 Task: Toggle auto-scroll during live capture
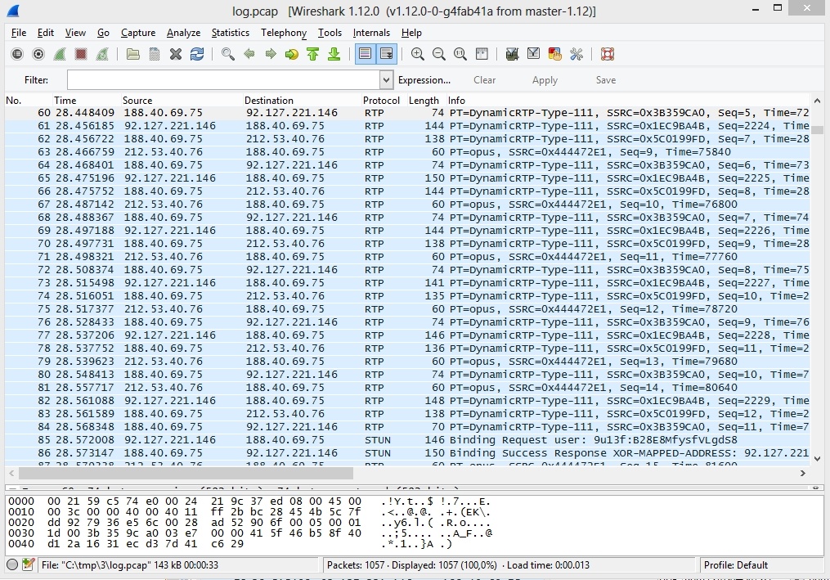387,54
